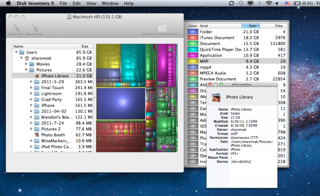Select the 2011-04-02 folder row
Image resolution: width=320 pixels, height=196 pixels.
coord(52,111)
